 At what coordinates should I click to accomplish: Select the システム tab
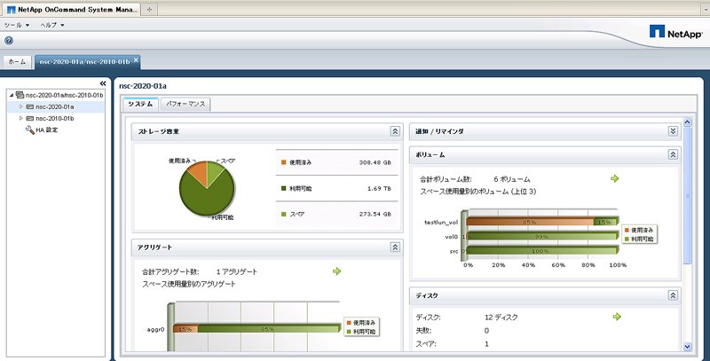[x=140, y=104]
